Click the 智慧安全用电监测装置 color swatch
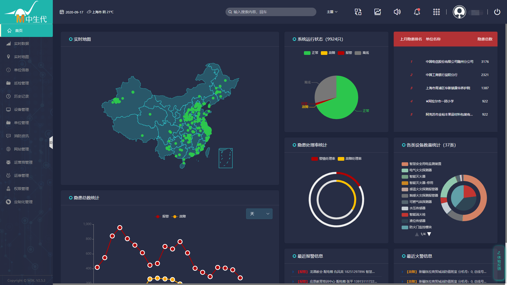The height and width of the screenshot is (285, 507). coord(405,164)
